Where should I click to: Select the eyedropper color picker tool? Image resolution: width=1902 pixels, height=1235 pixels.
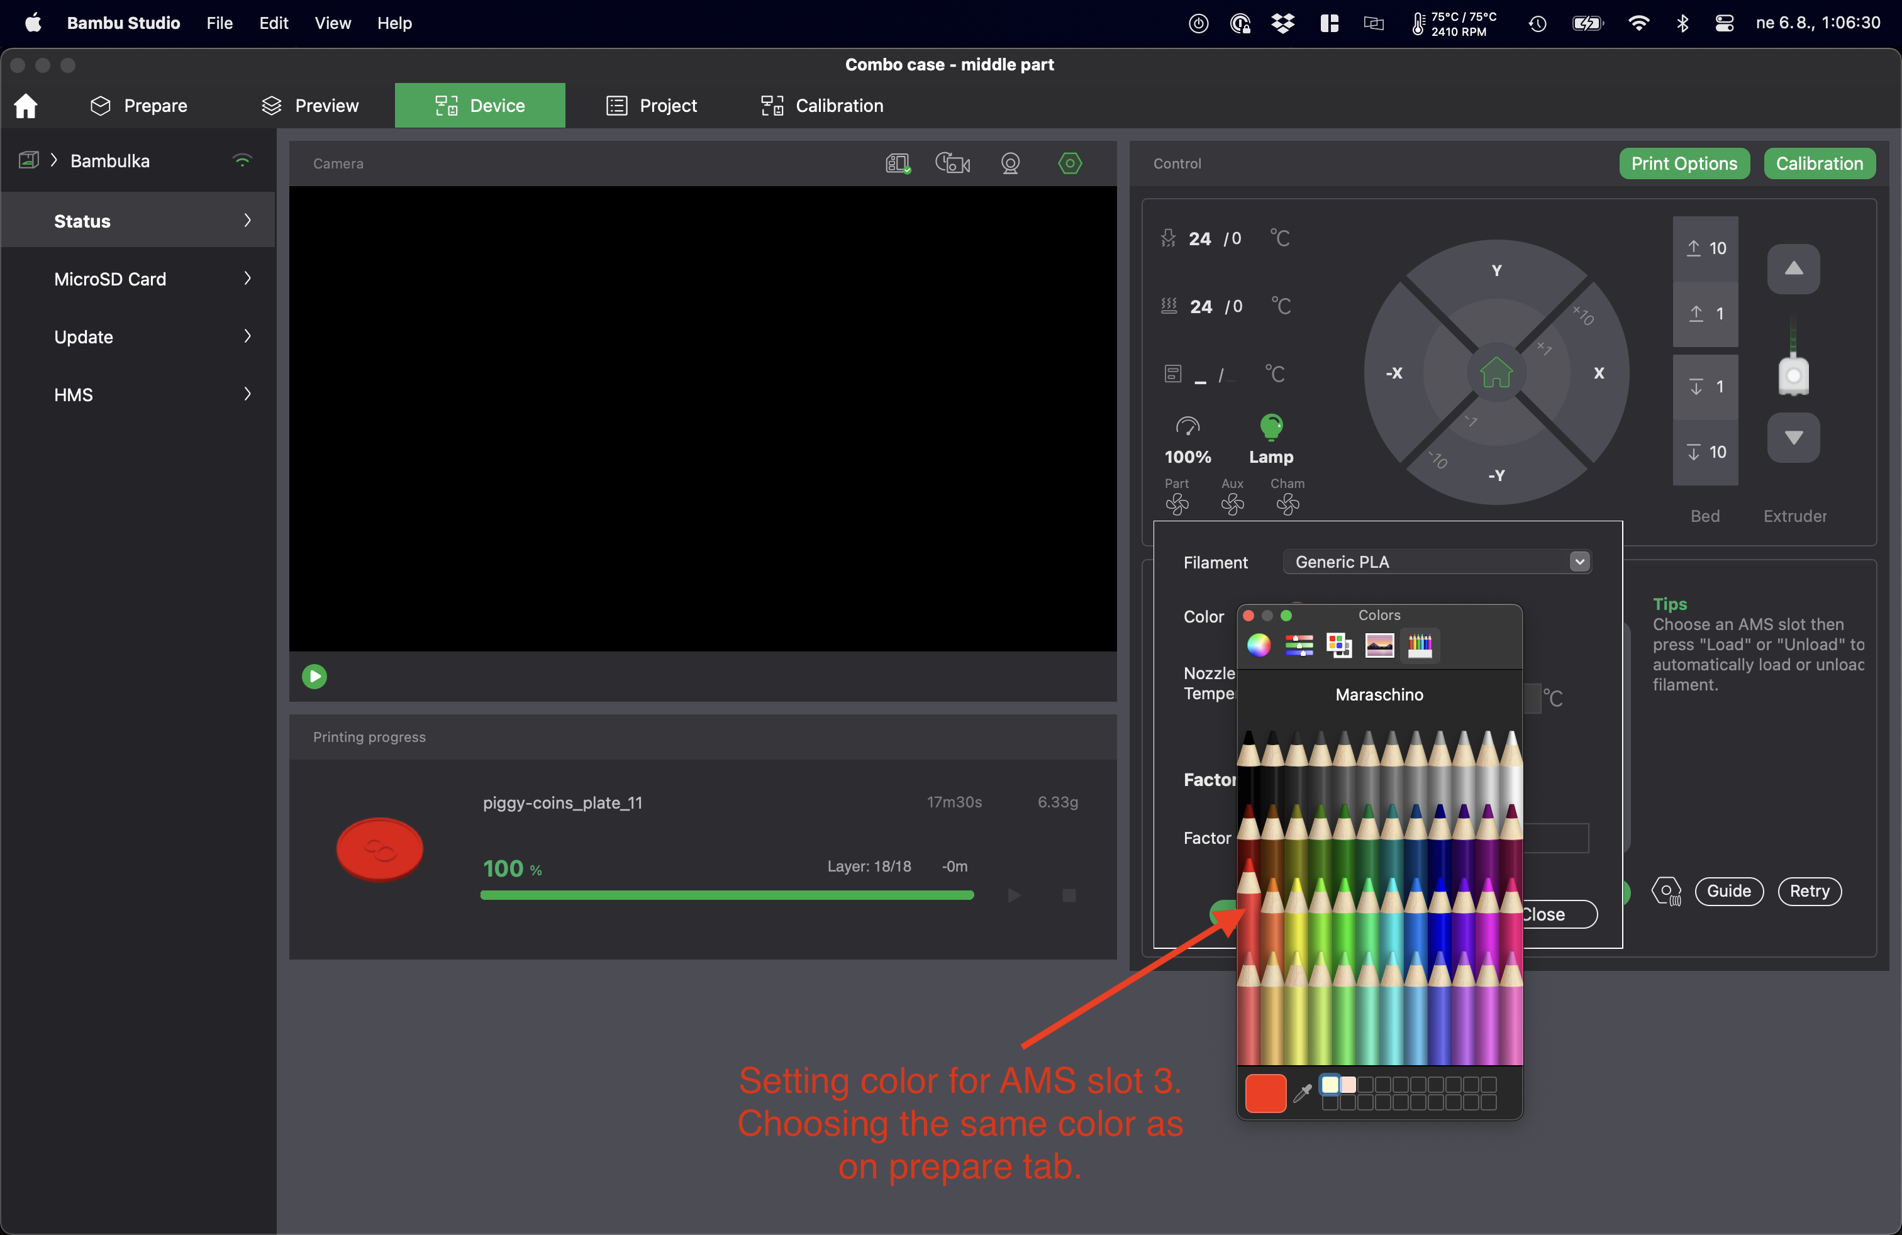pos(1302,1092)
